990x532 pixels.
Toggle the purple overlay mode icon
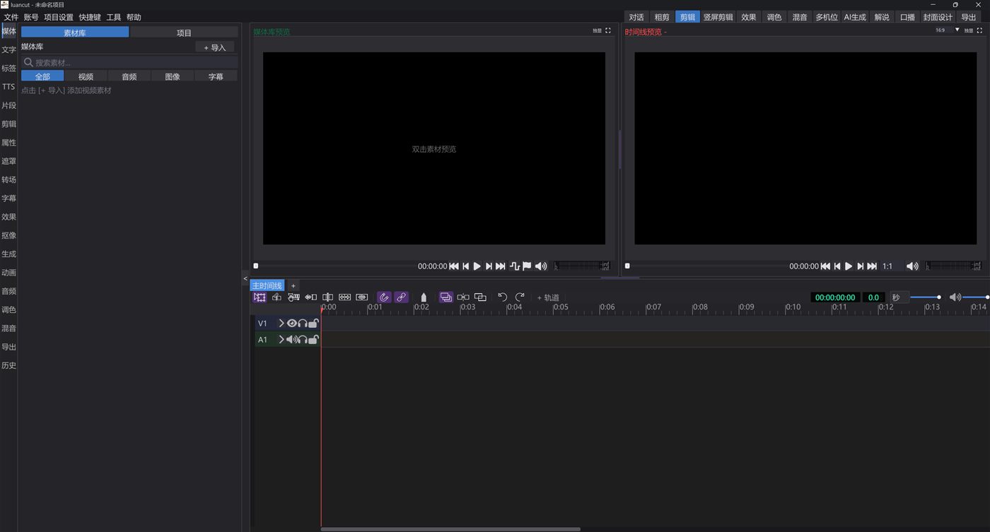coord(446,297)
